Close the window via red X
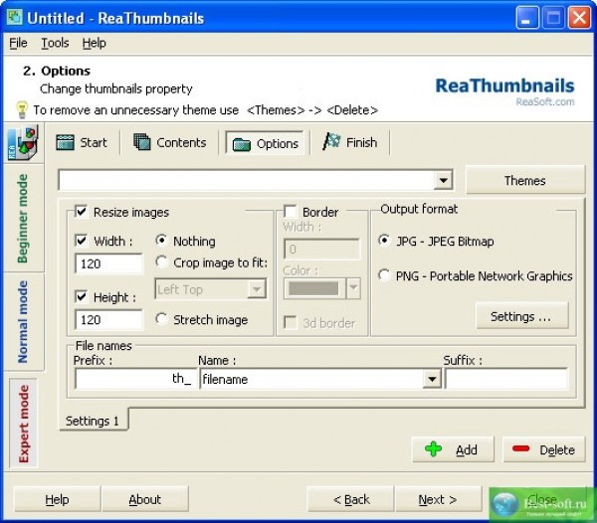 tap(579, 18)
